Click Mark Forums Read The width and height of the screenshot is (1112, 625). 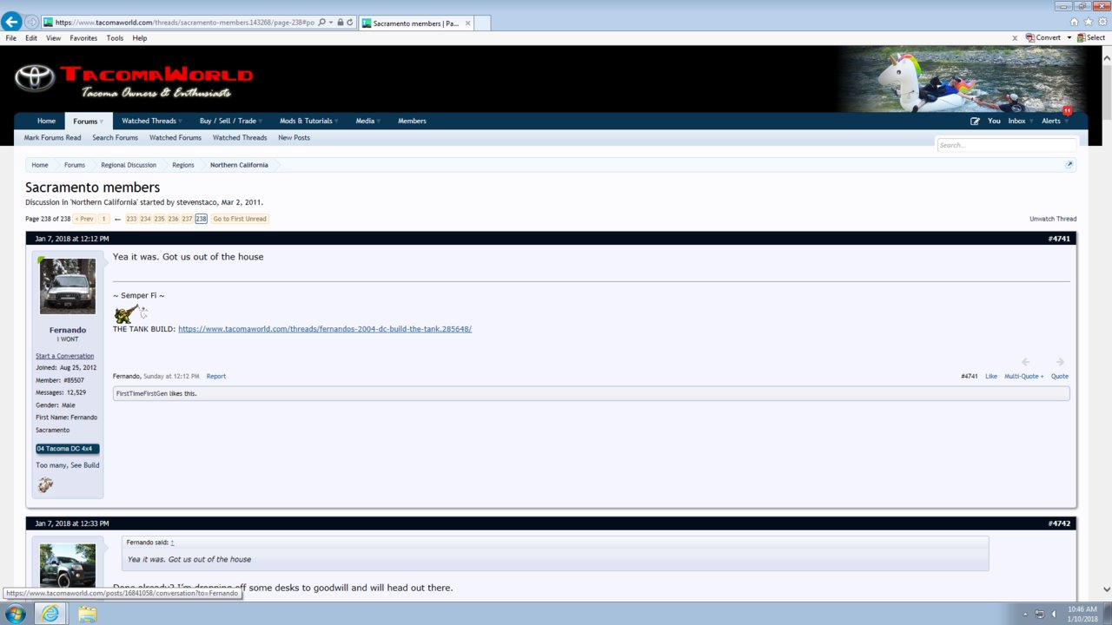52,138
